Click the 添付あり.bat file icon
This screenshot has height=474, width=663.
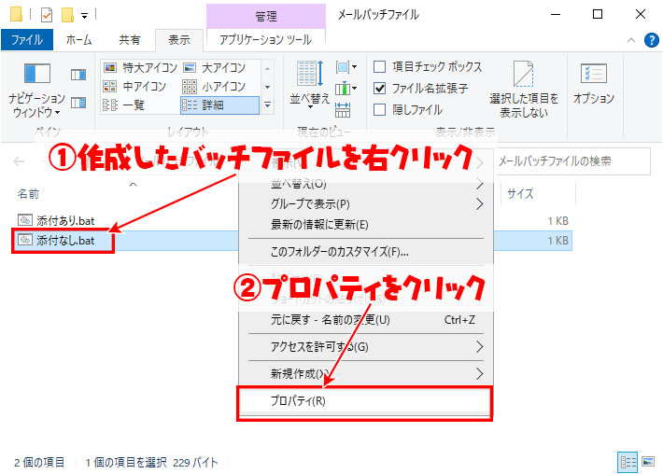tap(25, 220)
